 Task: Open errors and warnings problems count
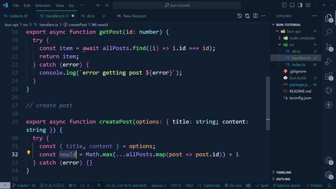point(51,185)
